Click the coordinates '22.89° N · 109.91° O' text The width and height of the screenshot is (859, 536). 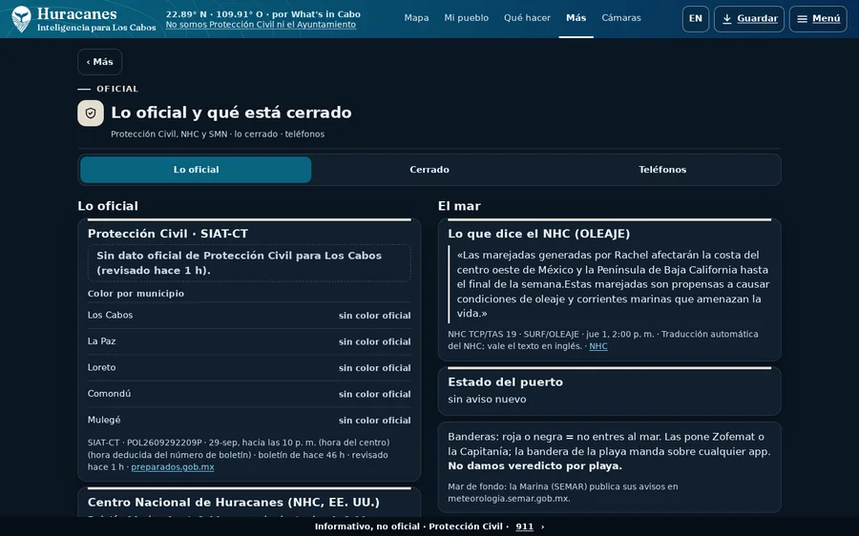click(x=214, y=14)
